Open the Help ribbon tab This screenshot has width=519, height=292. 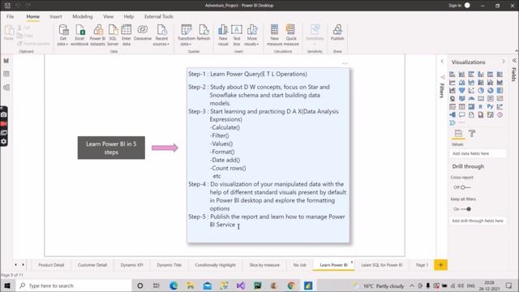(129, 16)
